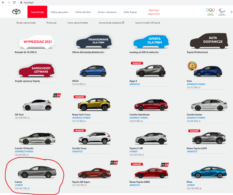Click the grey Aygo X car image
This screenshot has width=233, height=195.
click(x=151, y=71)
